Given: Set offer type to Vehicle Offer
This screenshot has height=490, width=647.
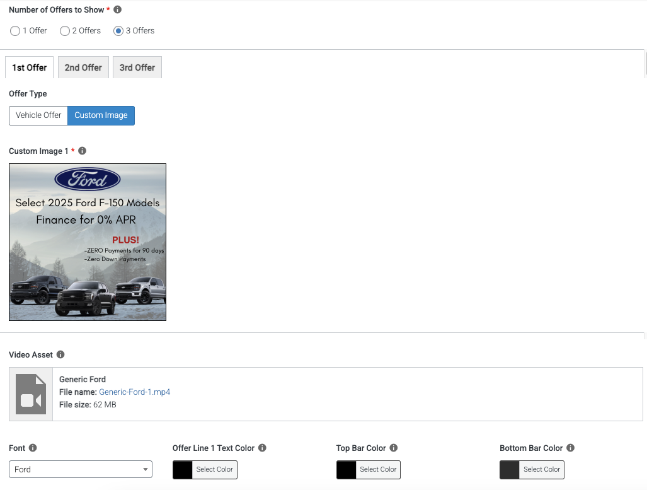Looking at the screenshot, I should click(38, 115).
